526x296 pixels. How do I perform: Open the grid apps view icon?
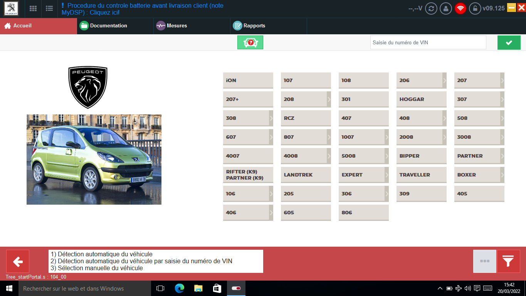coord(34,8)
